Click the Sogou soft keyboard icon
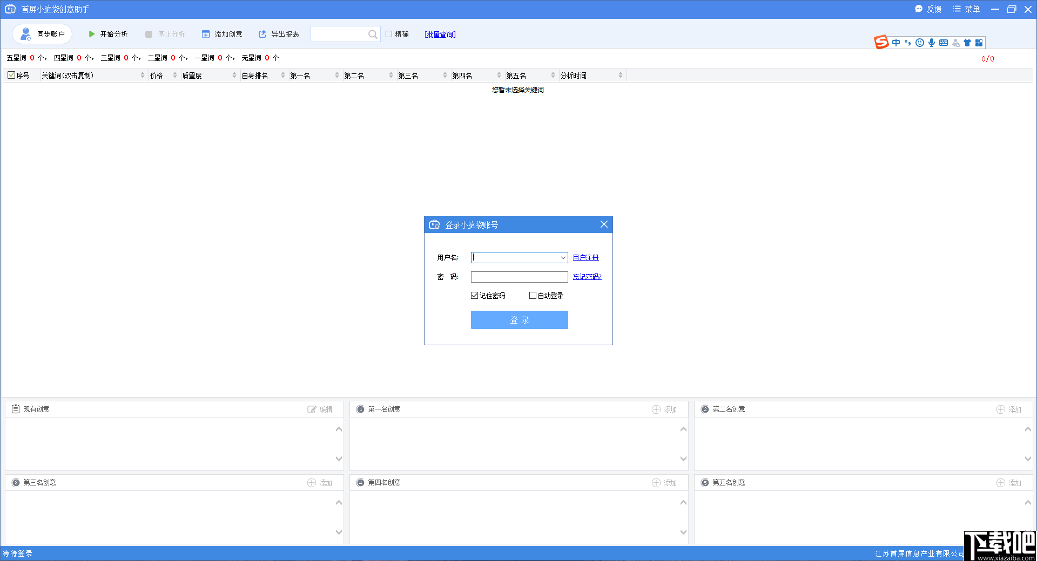 point(944,43)
